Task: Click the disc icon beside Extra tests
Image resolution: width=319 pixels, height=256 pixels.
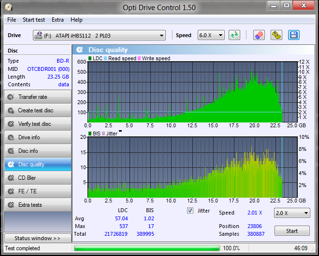Action: (11, 205)
